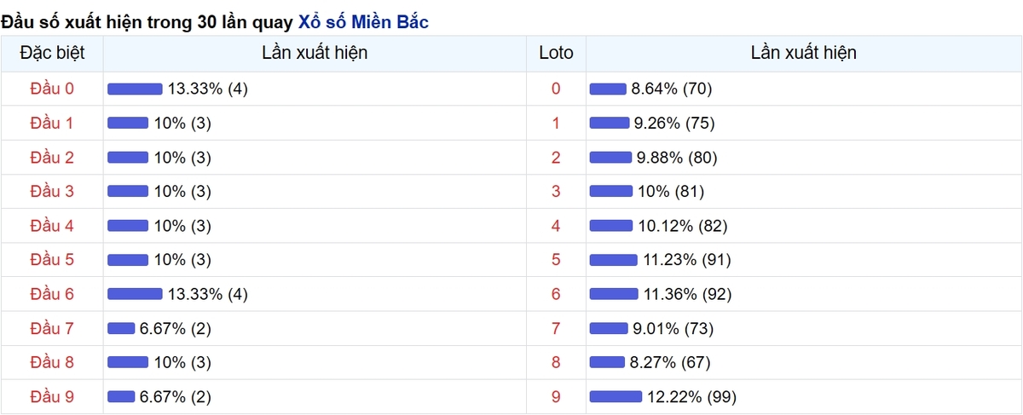Click the left Lần xuất hiện header
Image resolution: width=1023 pixels, height=415 pixels.
315,53
